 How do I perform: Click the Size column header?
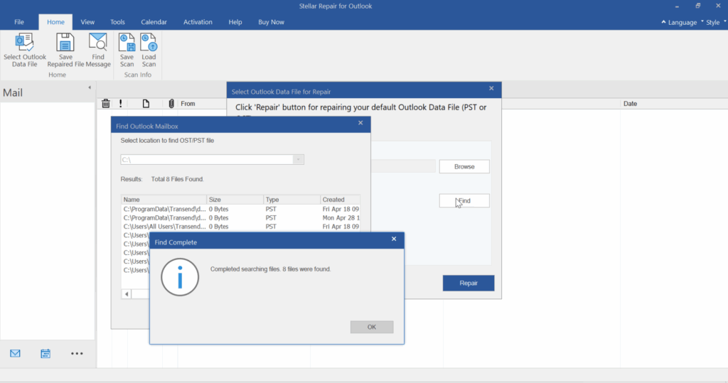click(x=235, y=200)
